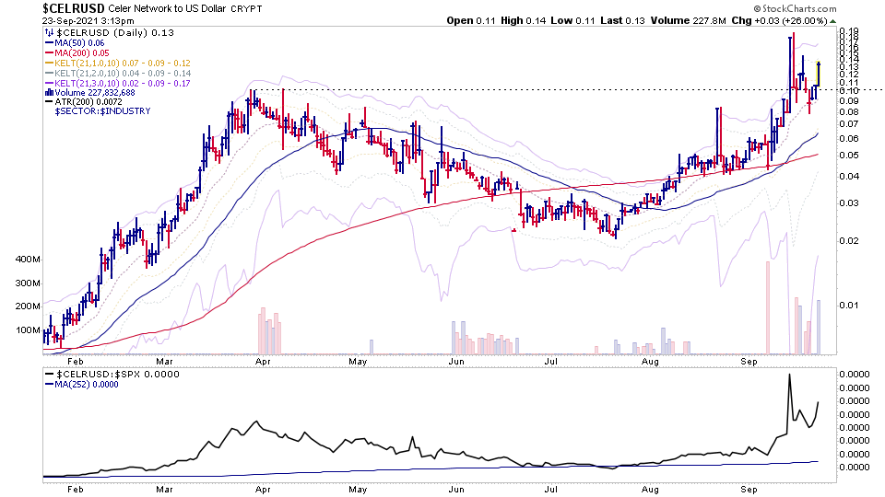The height and width of the screenshot is (497, 885).
Task: Click the candlestick icon beside $CELRUSD (Daily)
Action: pyautogui.click(x=50, y=33)
